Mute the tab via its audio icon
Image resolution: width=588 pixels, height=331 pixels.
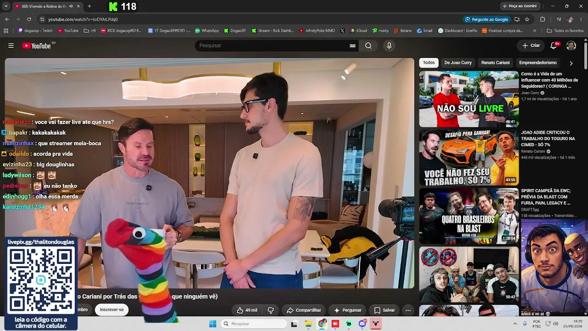click(71, 6)
